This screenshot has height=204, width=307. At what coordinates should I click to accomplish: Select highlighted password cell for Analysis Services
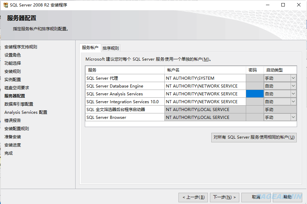[255, 94]
